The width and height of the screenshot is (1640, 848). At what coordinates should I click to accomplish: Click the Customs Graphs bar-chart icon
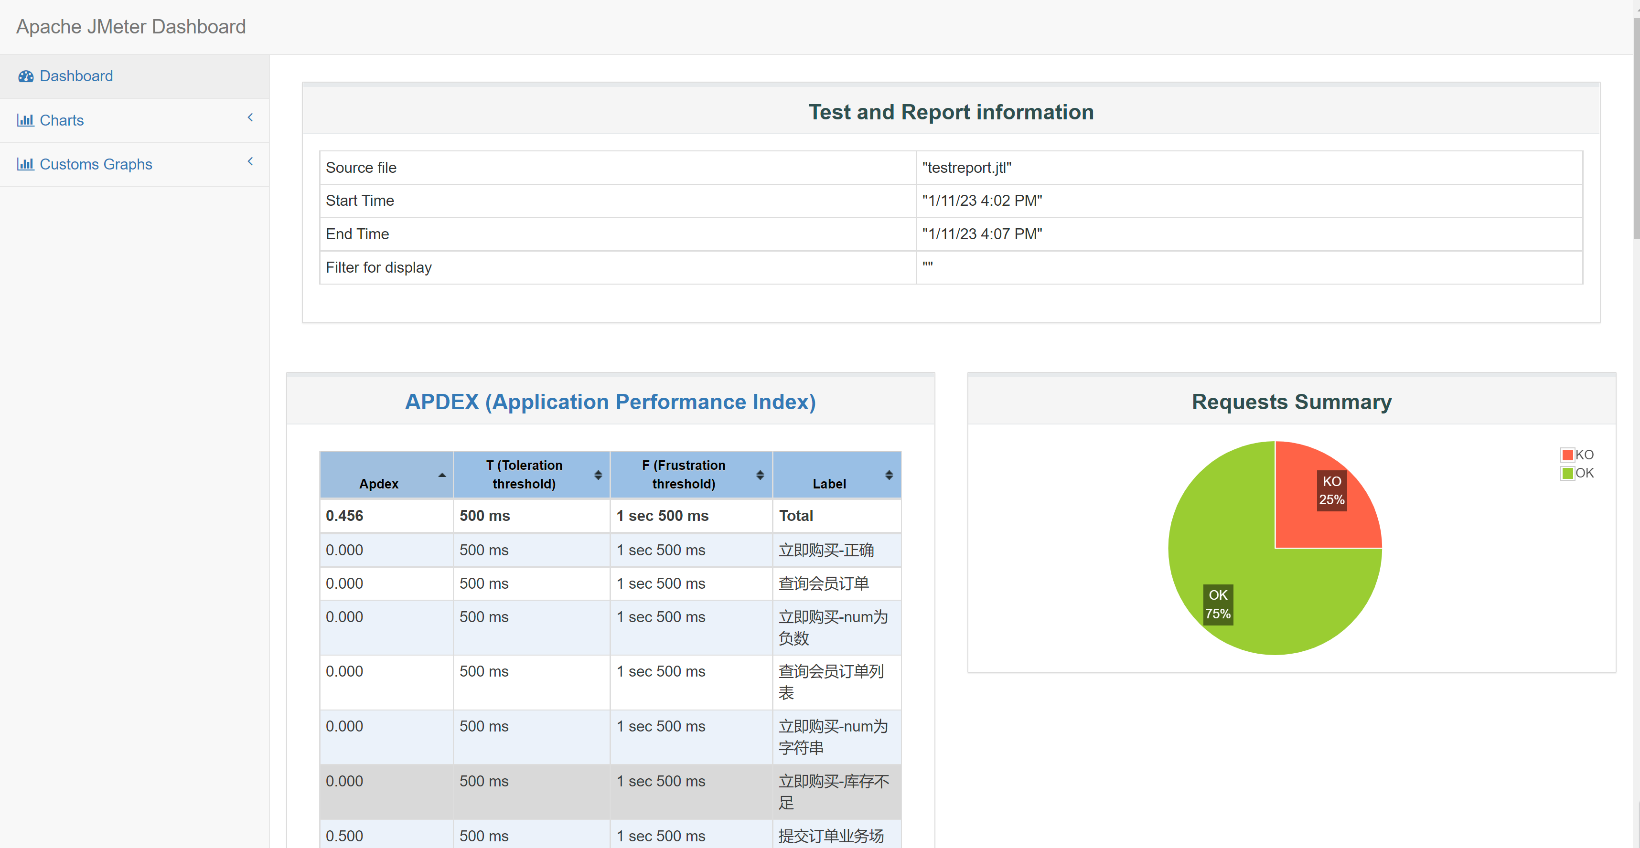(x=25, y=164)
